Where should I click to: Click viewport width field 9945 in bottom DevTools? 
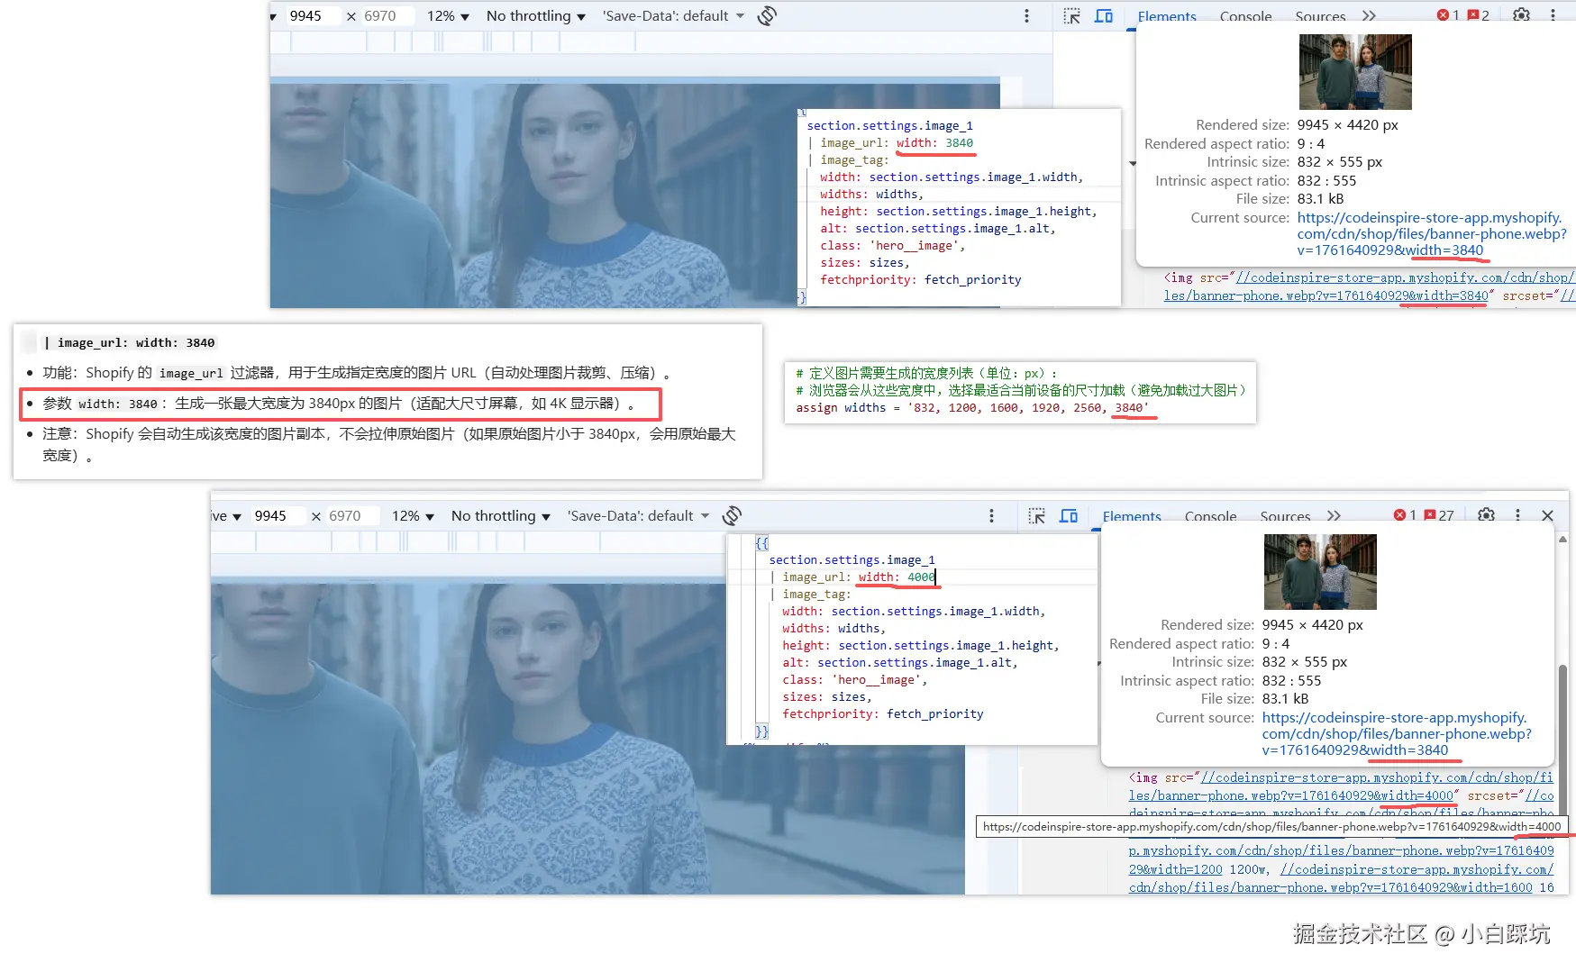tap(277, 515)
